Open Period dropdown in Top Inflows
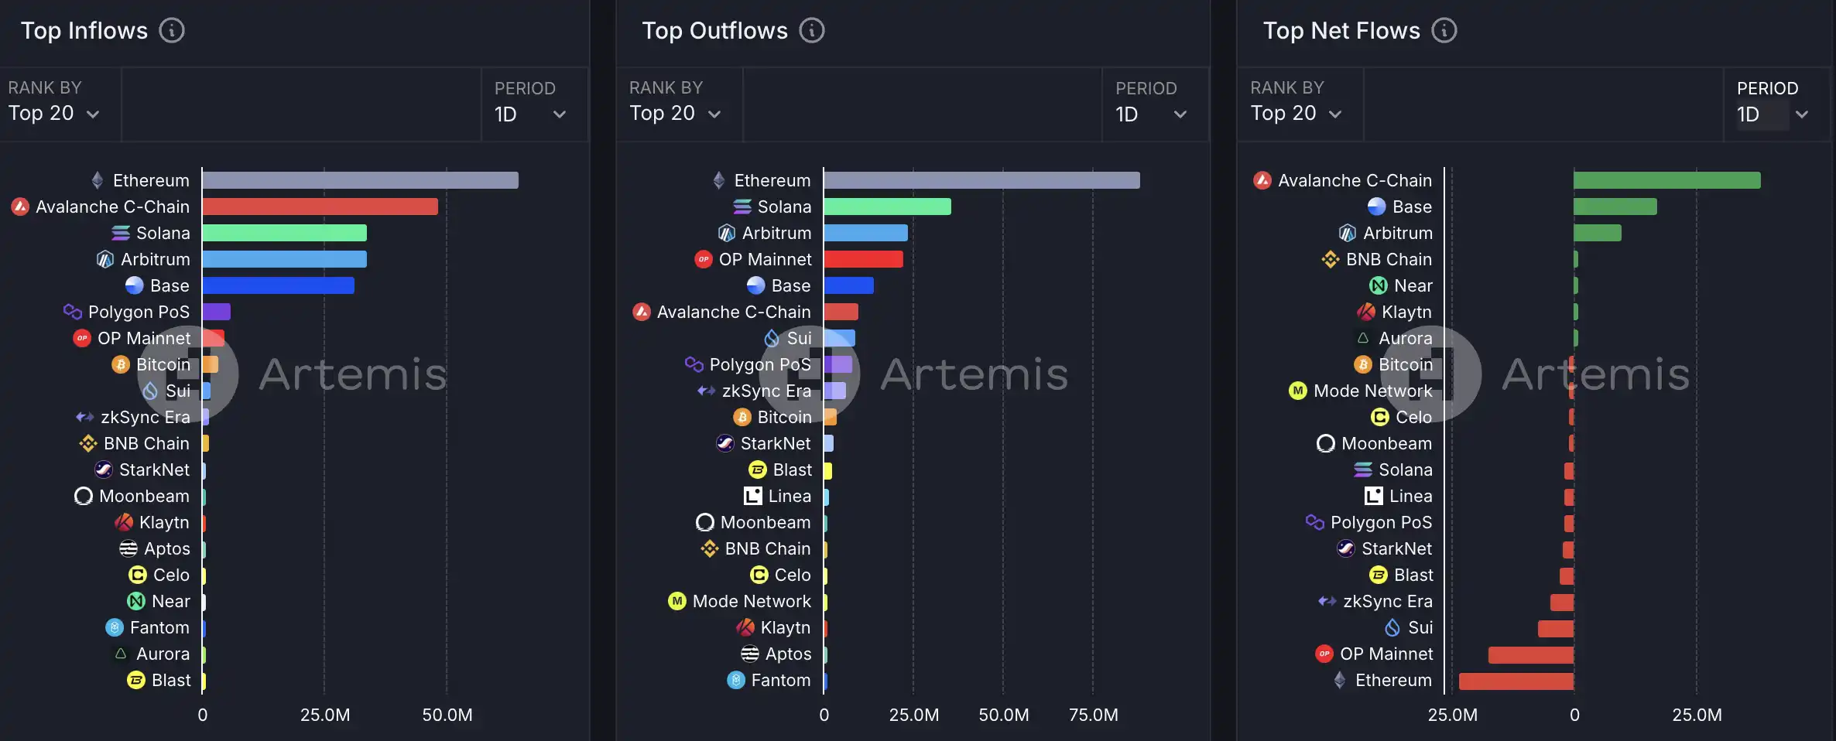Image resolution: width=1836 pixels, height=741 pixels. tap(530, 114)
